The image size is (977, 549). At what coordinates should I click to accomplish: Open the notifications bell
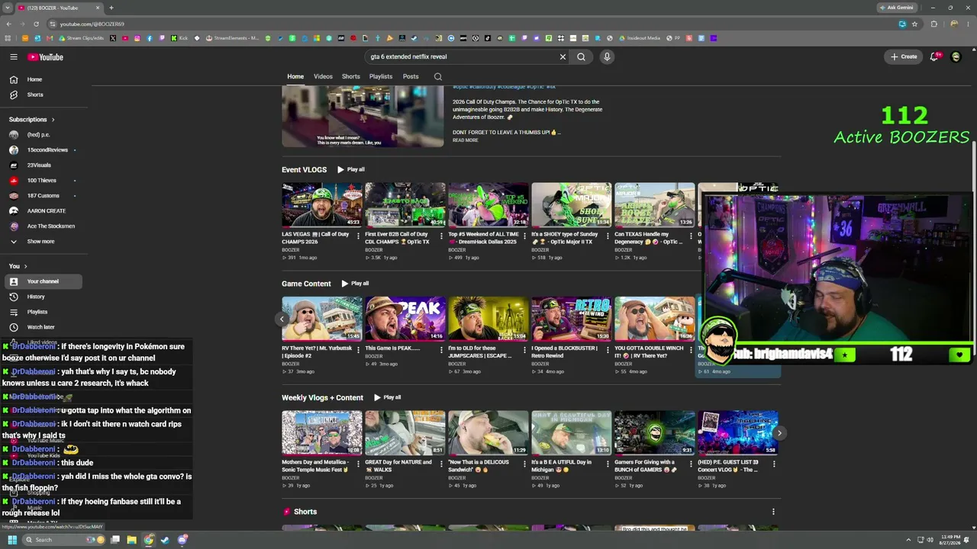click(935, 56)
